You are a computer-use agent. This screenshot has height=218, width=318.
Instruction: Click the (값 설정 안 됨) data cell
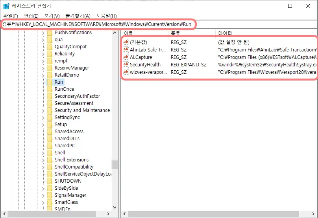coord(234,42)
